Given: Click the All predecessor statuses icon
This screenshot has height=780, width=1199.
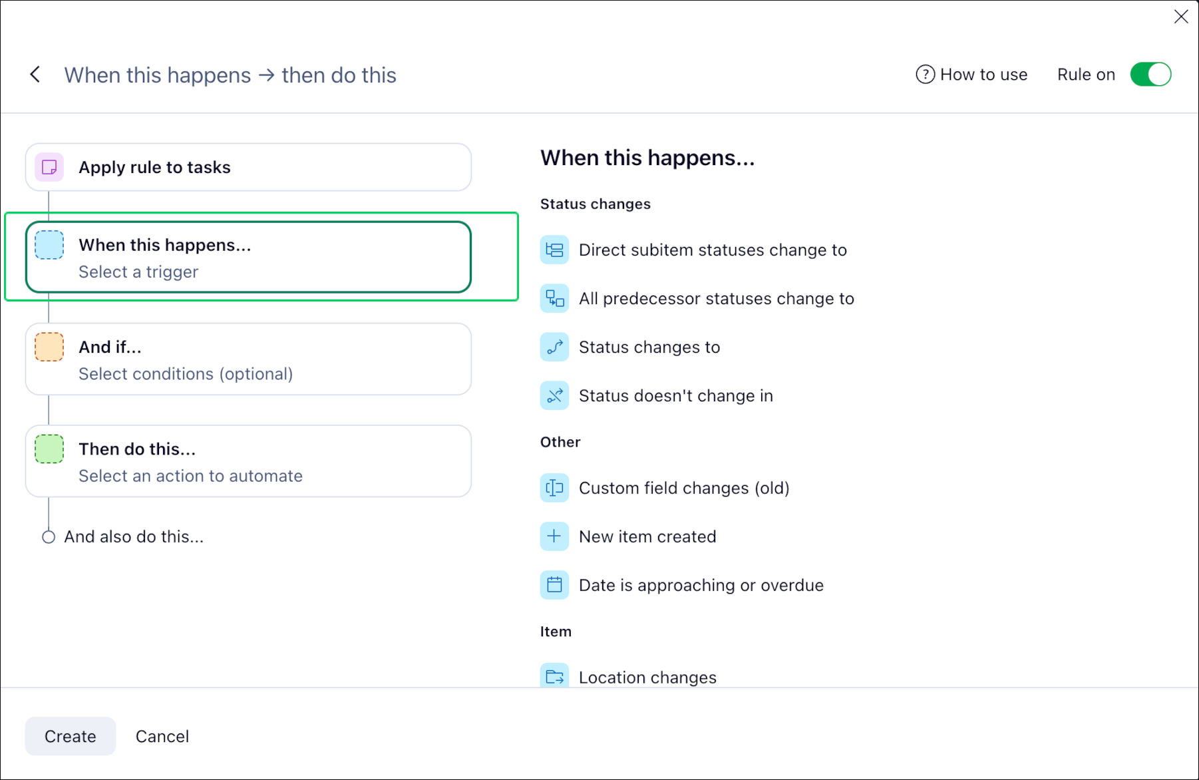Looking at the screenshot, I should (554, 299).
